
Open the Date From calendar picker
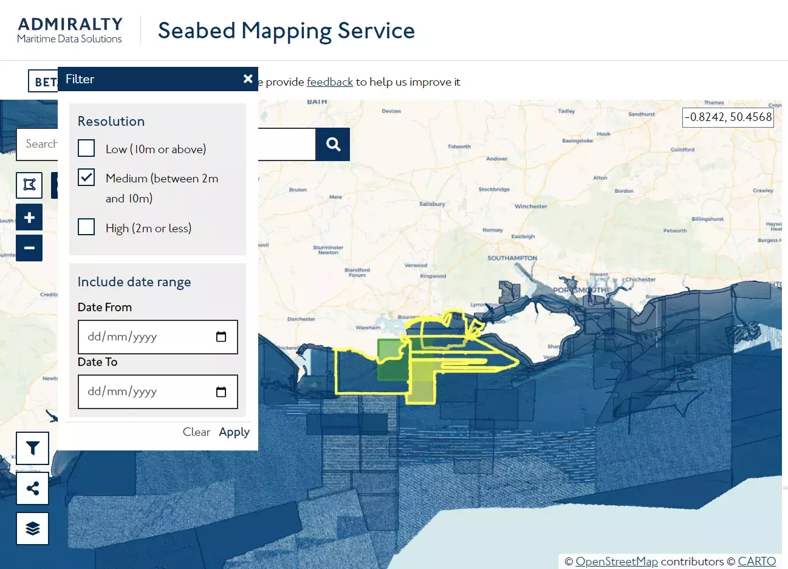point(221,337)
